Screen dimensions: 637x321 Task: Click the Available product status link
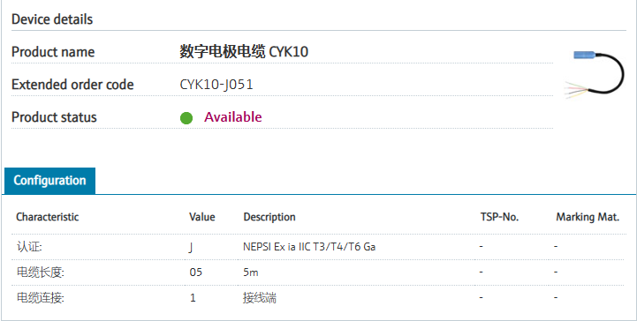232,117
